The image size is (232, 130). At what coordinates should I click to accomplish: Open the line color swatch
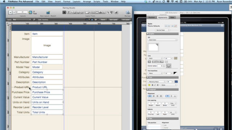[175, 58]
